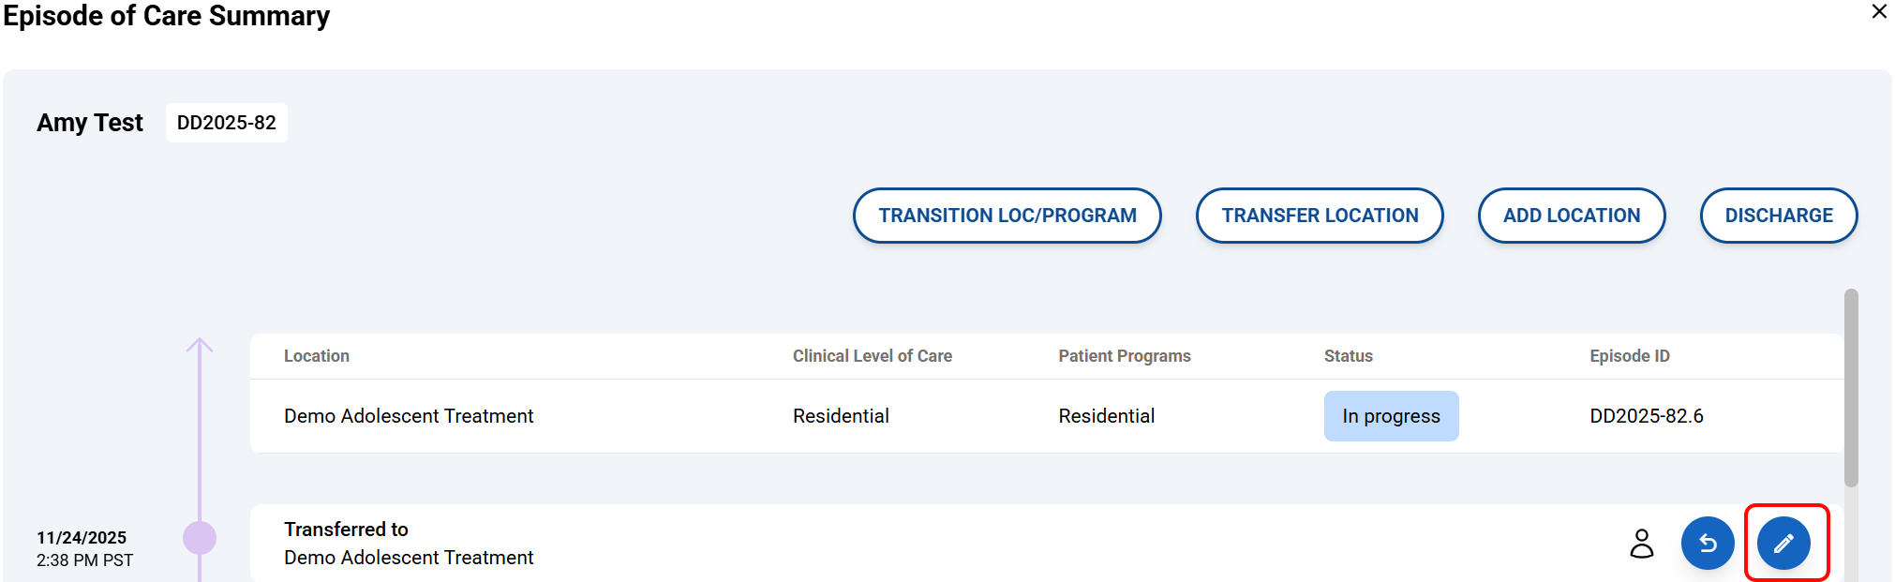The height and width of the screenshot is (582, 1895).
Task: Click the vertical scrollbar thumb
Action: 1850,388
